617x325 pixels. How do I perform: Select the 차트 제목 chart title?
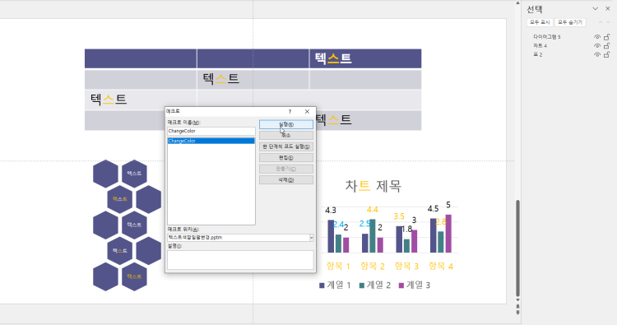pos(373,186)
